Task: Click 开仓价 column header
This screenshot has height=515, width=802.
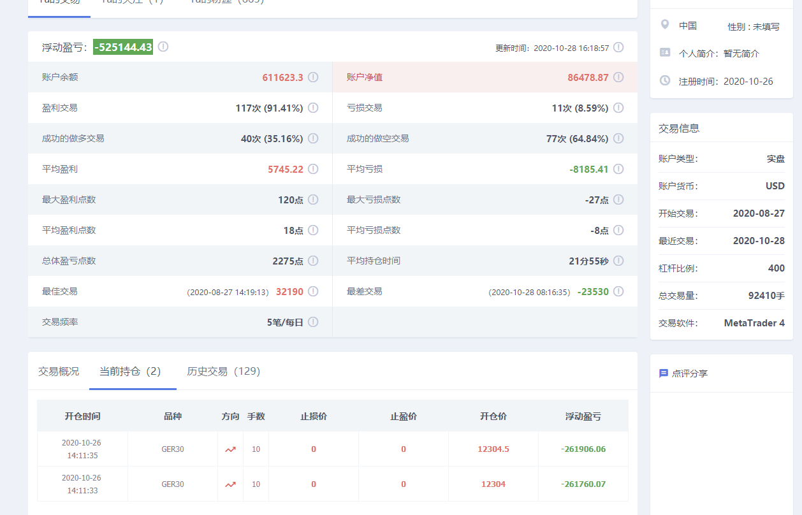Action: point(493,416)
